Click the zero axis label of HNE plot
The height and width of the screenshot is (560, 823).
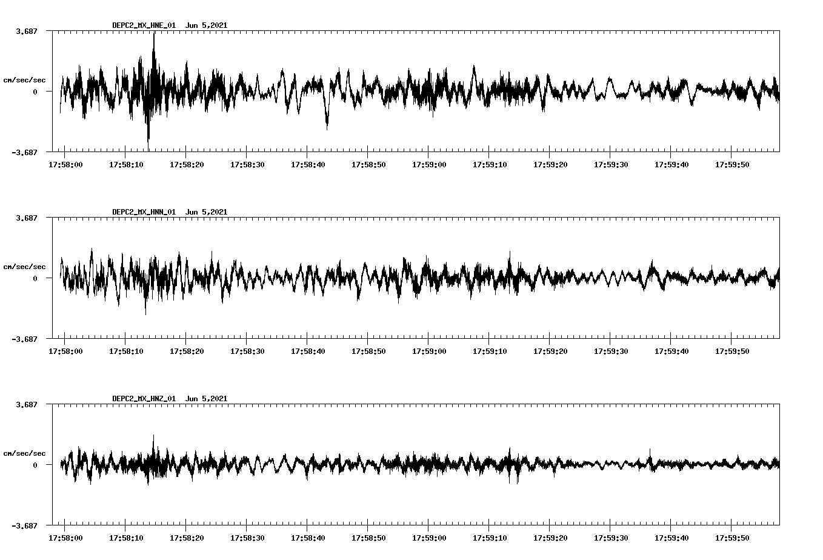point(35,92)
